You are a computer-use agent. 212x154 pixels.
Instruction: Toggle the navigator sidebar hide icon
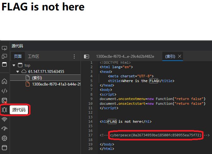[86, 56]
